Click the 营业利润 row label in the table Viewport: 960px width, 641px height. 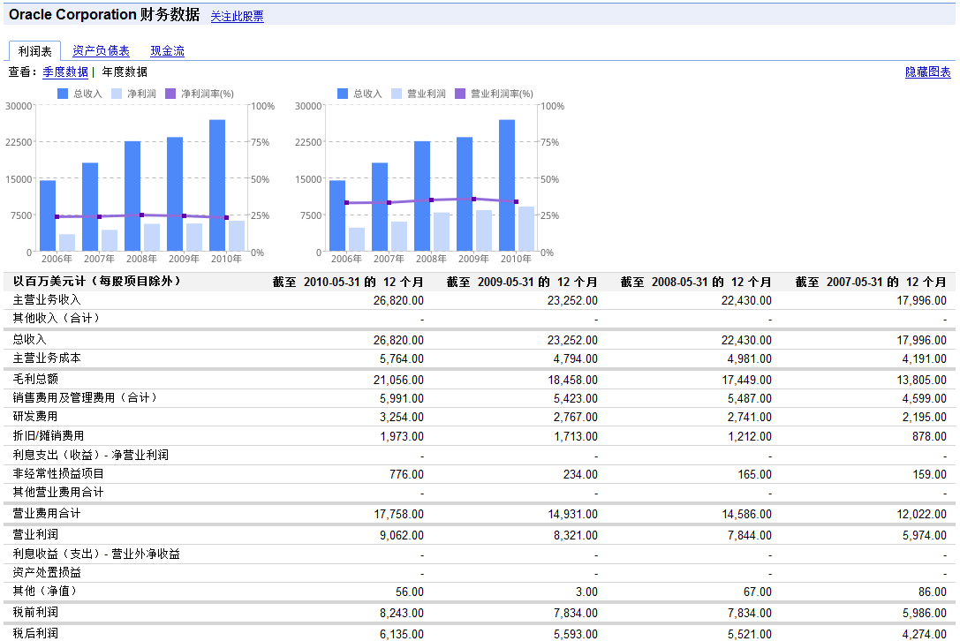click(x=35, y=534)
